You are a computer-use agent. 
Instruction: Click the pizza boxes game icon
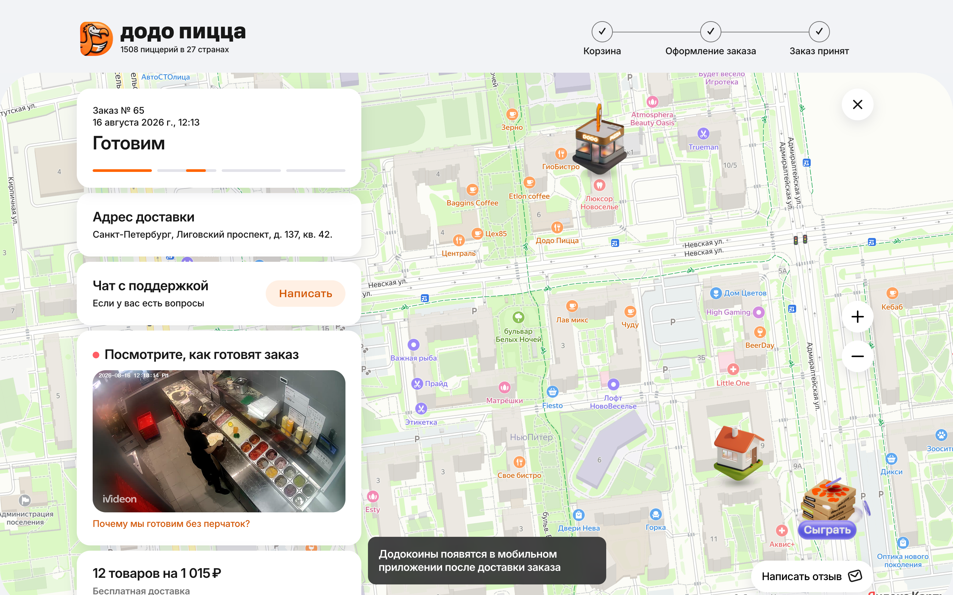830,499
